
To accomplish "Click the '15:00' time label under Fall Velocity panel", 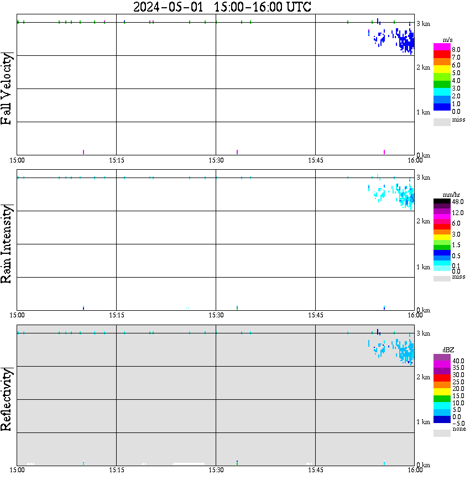I will click(17, 160).
